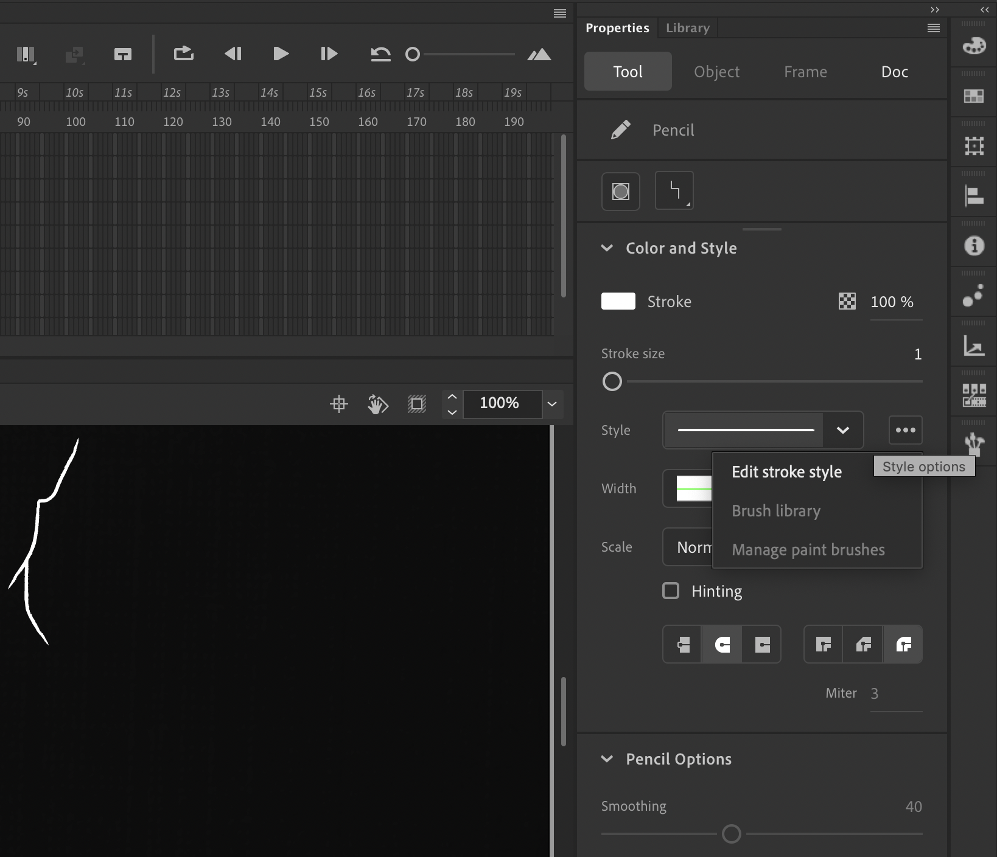997x857 pixels.
Task: Open the Color panel
Action: coord(973,44)
